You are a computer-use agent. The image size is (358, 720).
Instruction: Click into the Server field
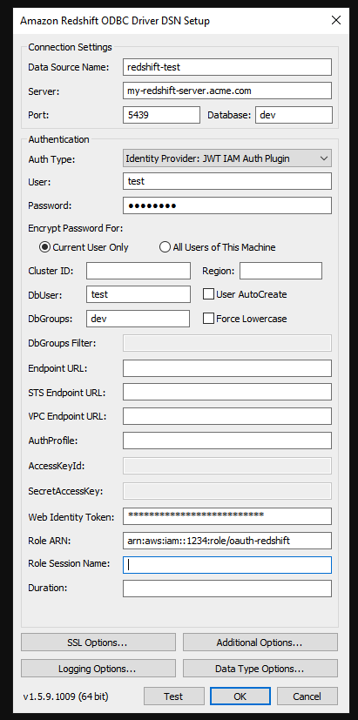tap(227, 91)
